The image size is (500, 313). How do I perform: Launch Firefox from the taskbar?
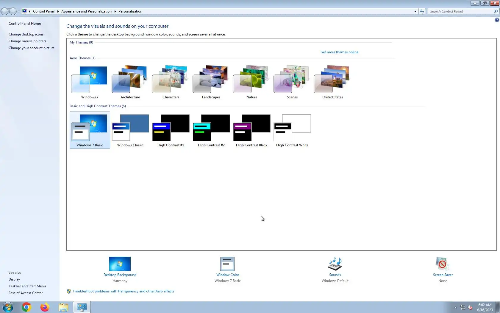[45, 307]
